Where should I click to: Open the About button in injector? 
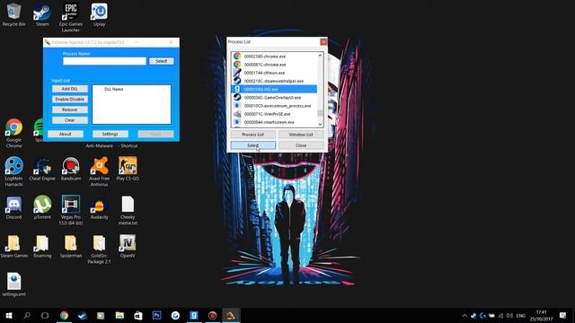click(66, 134)
